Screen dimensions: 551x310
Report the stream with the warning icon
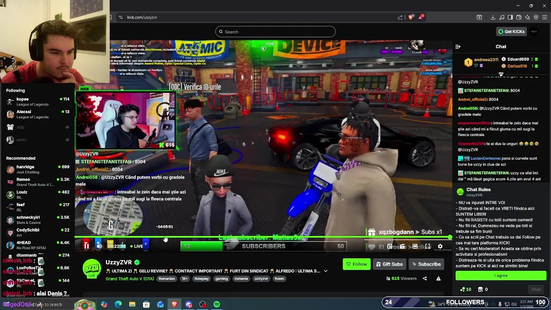point(438,279)
